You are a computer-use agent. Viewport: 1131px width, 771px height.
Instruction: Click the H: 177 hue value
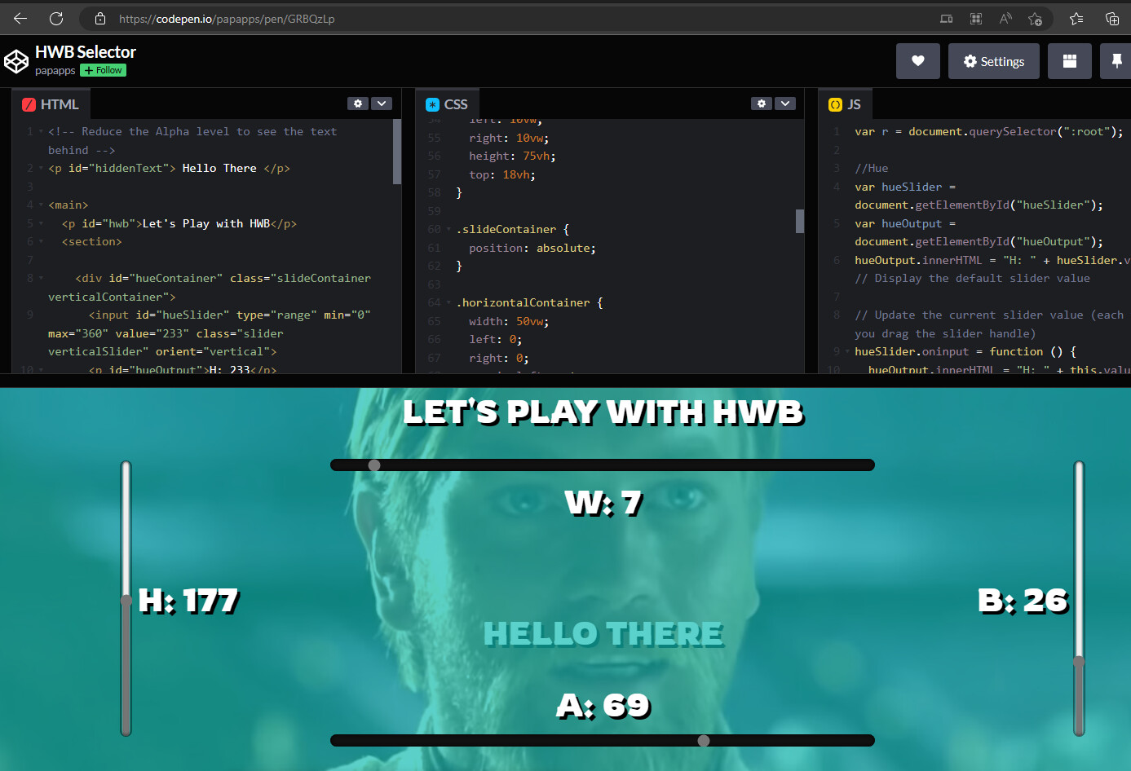[189, 601]
